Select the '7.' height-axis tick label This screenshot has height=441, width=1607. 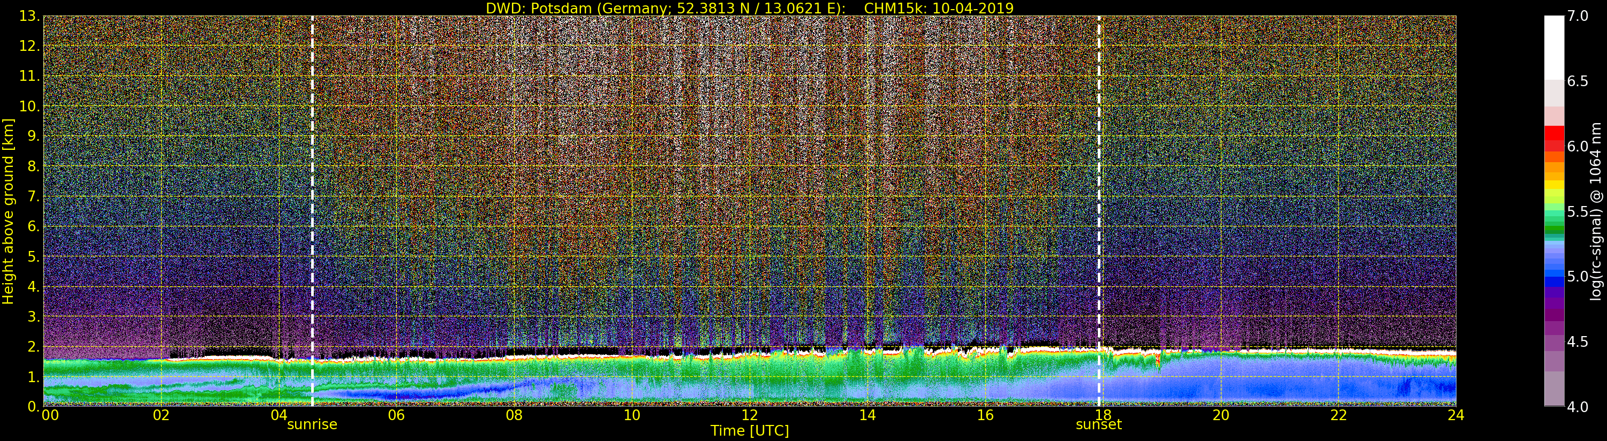tap(34, 196)
